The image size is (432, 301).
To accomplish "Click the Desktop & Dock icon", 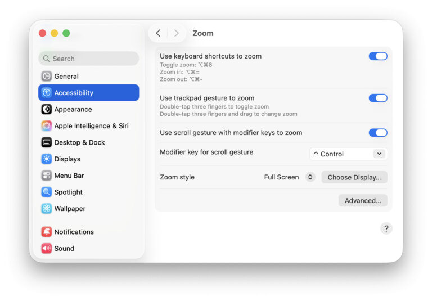I will (47, 142).
